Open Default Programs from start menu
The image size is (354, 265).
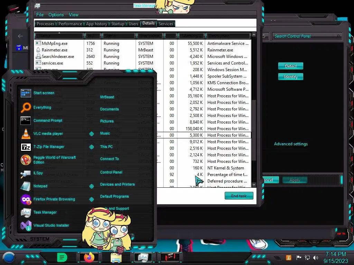point(114,196)
